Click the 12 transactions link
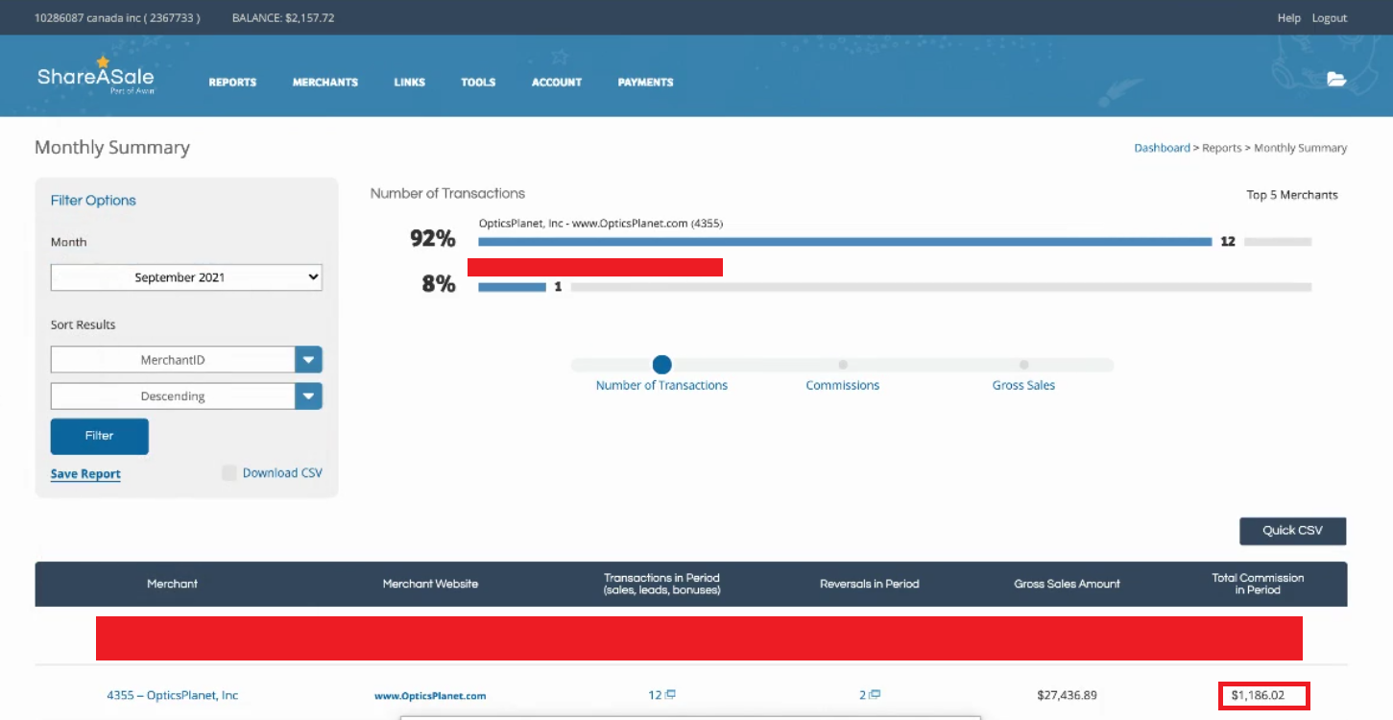The height and width of the screenshot is (720, 1393). coord(655,695)
